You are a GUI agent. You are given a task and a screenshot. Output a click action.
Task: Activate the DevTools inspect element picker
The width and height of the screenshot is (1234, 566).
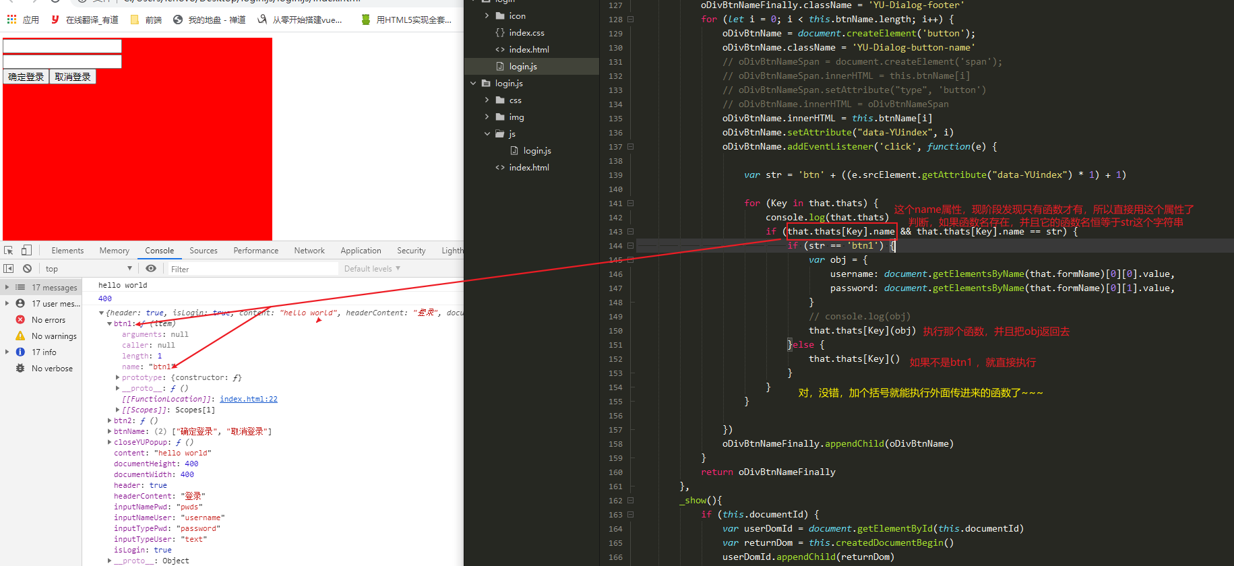(x=9, y=251)
